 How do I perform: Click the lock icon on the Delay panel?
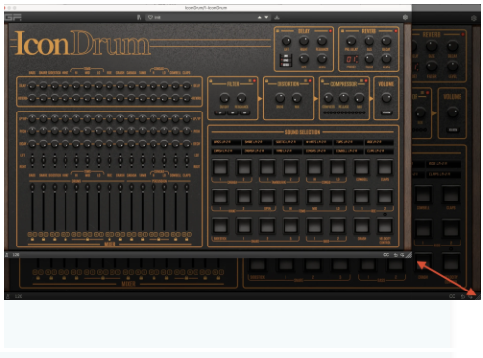click(278, 31)
